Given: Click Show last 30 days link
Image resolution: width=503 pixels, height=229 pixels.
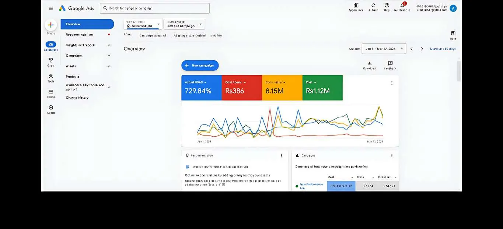Looking at the screenshot, I should [x=443, y=49].
